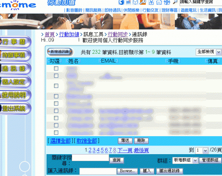222x176 pixels.
Task: Tick the third contact row checkbox
Action: (x=56, y=86)
